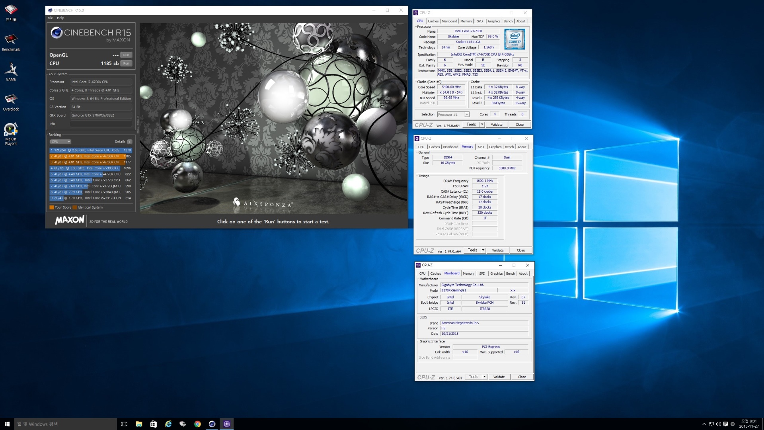Switch to CPU-Z via its taskbar icon
The height and width of the screenshot is (430, 764).
click(x=227, y=424)
